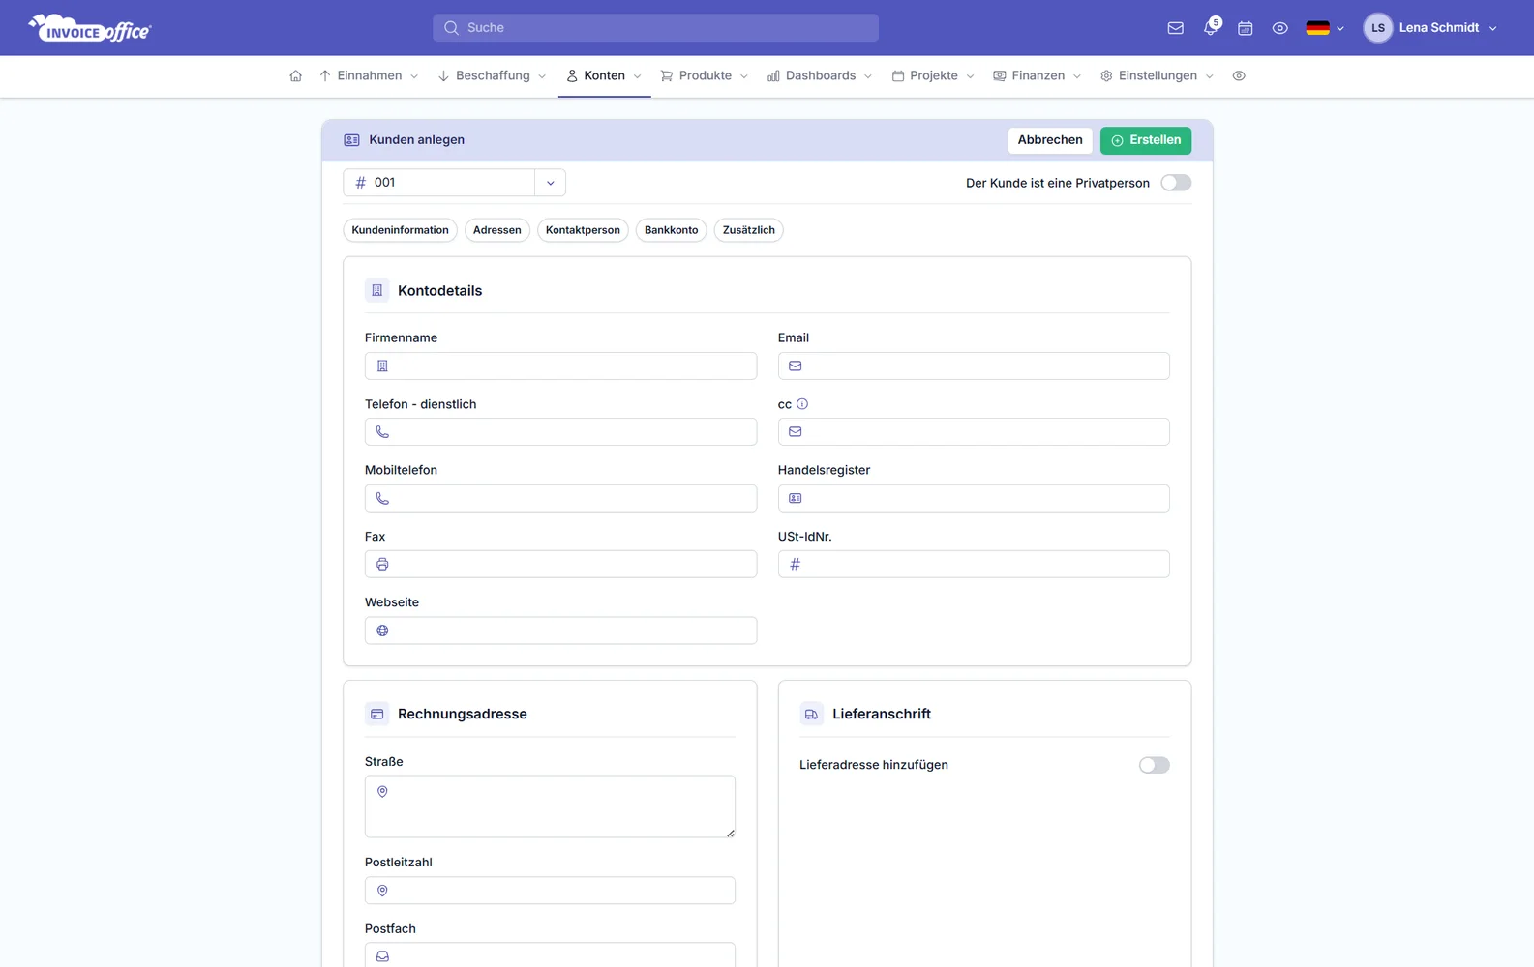Click the envelope icon in Email field
This screenshot has width=1534, height=967.
tap(796, 366)
